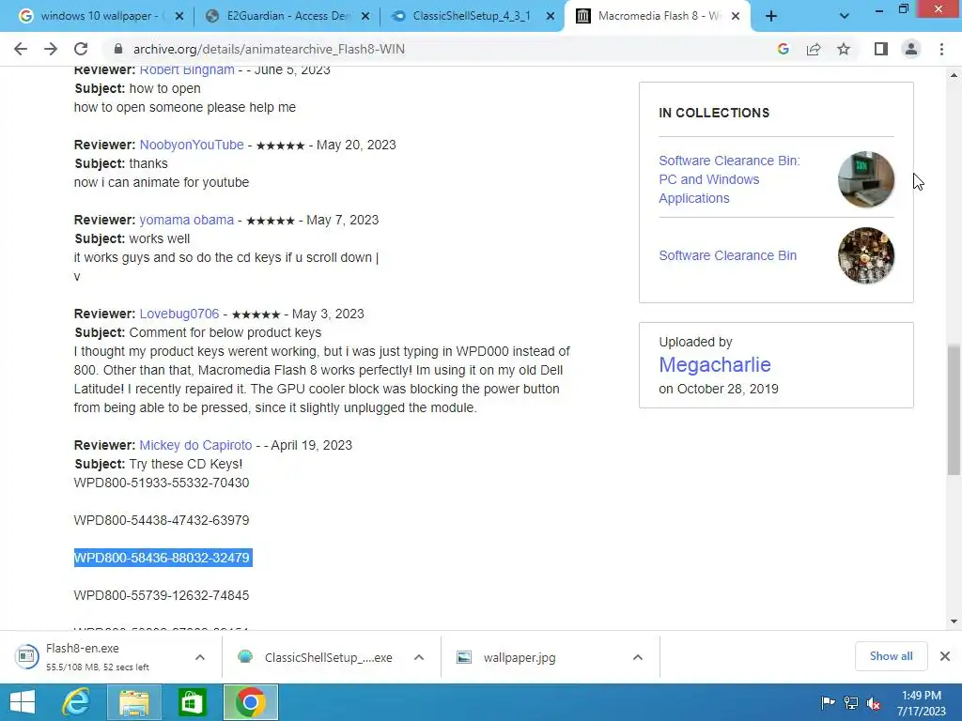962x721 pixels.
Task: Open reviewer Lovebug0706 profile
Action: tap(179, 314)
